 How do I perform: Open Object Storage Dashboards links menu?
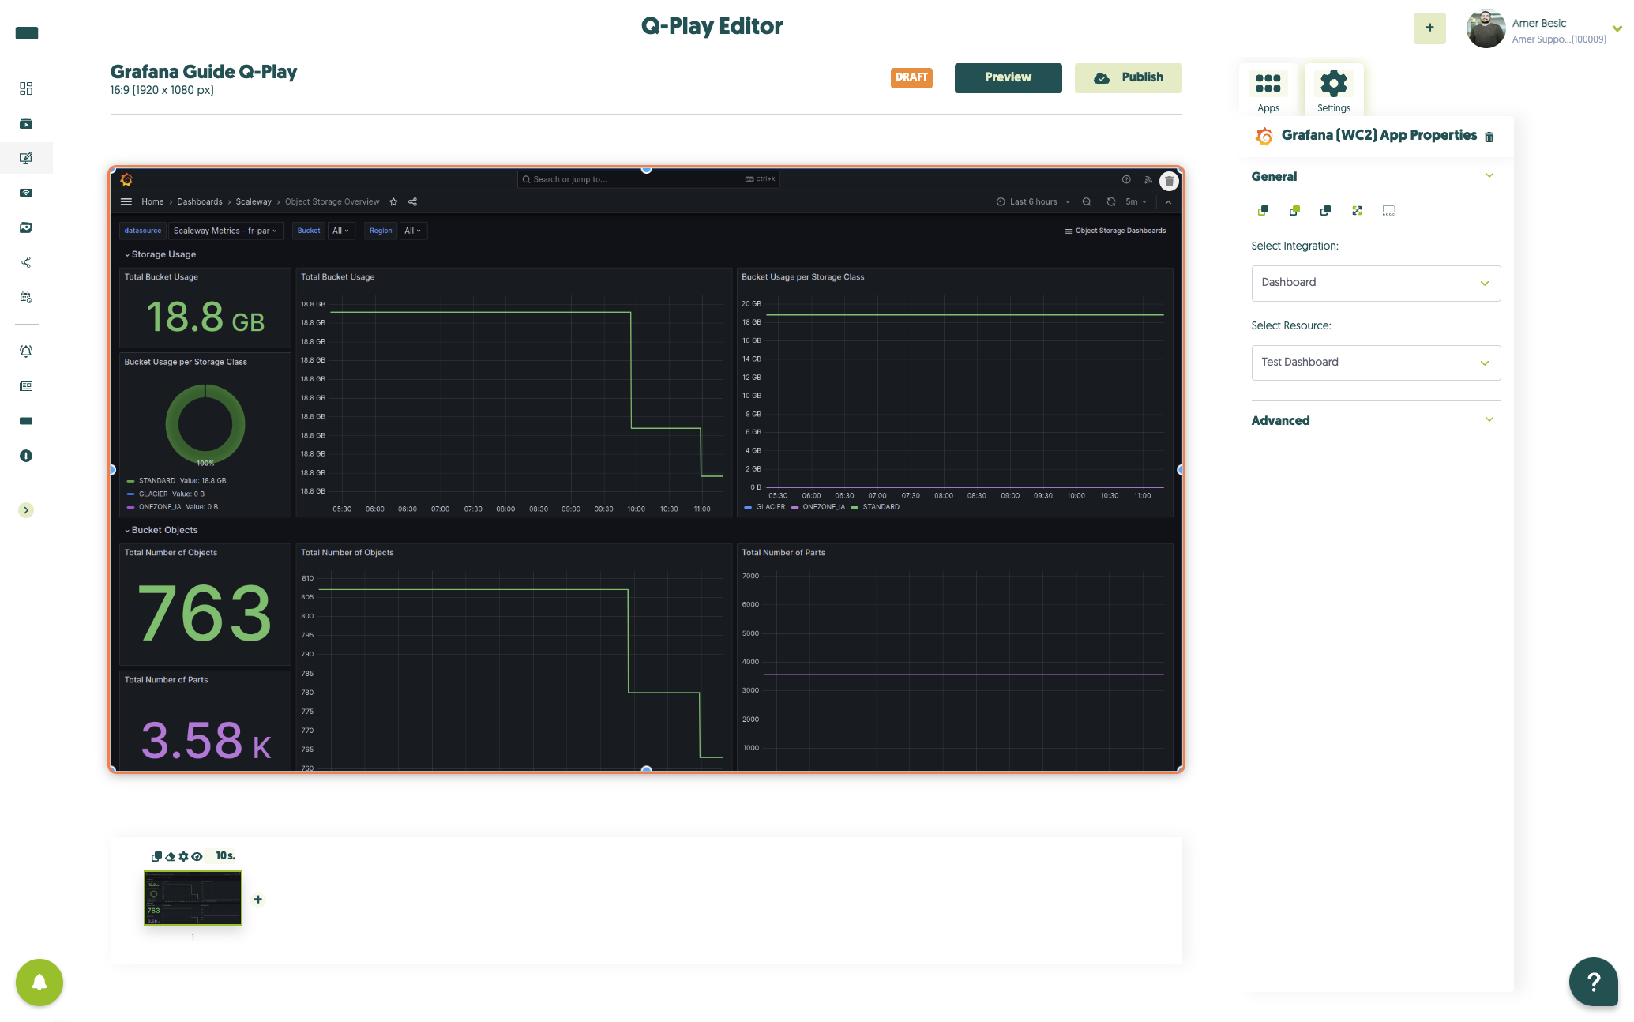click(1115, 231)
